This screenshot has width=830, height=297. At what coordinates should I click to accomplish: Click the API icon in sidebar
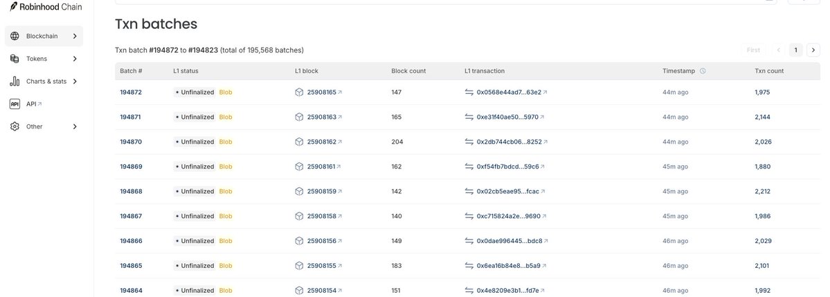click(x=15, y=104)
